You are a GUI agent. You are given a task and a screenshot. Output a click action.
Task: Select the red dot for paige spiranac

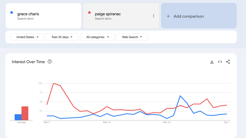[x=89, y=12]
